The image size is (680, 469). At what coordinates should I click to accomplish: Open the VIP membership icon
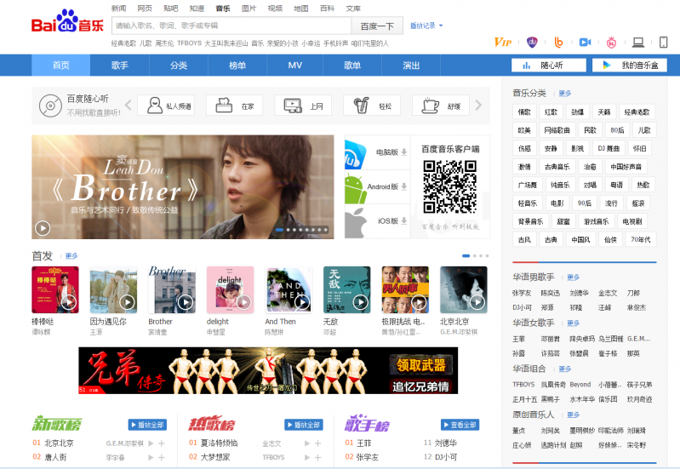click(x=503, y=42)
